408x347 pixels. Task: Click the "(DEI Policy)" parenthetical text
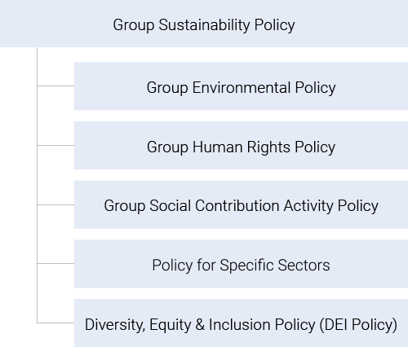coord(358,325)
